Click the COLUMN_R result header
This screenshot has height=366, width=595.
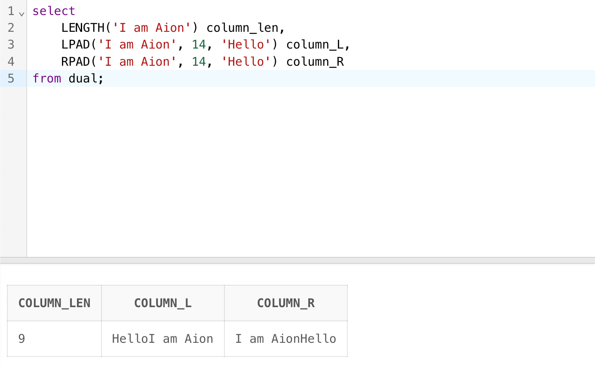point(285,303)
